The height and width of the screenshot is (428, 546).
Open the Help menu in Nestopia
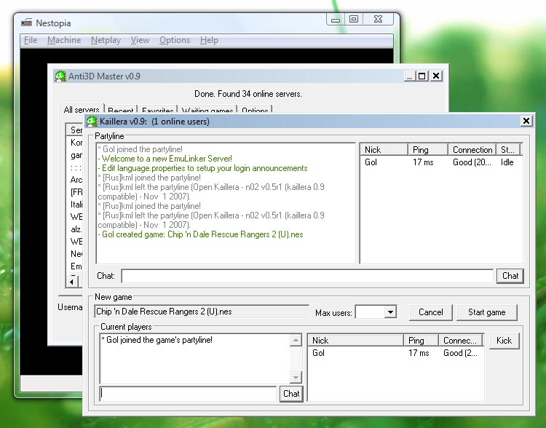209,40
